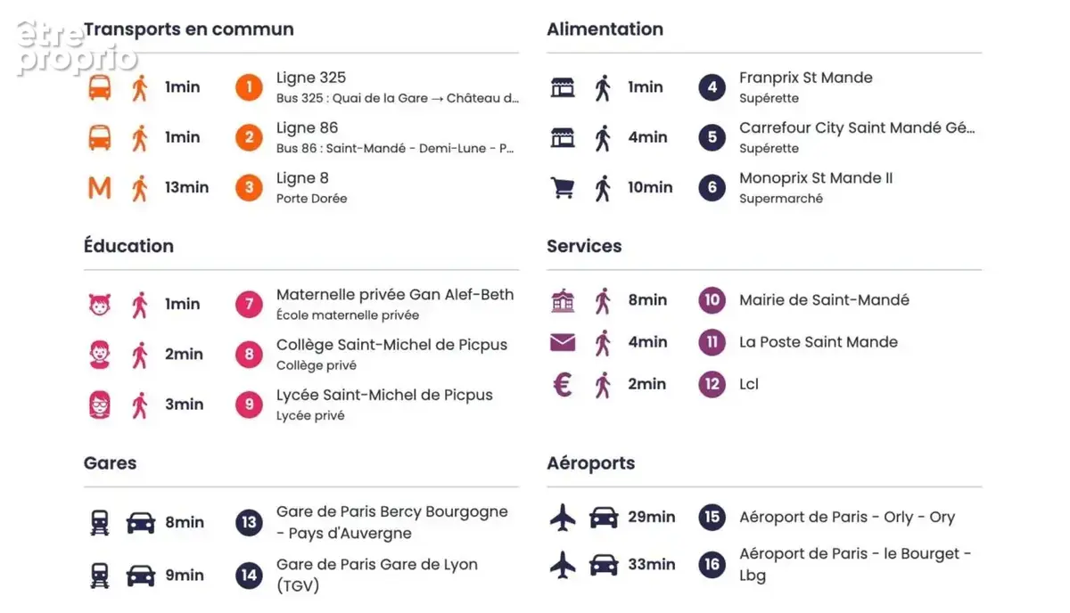Click pink marker number 8
This screenshot has width=1070, height=613.
(249, 355)
